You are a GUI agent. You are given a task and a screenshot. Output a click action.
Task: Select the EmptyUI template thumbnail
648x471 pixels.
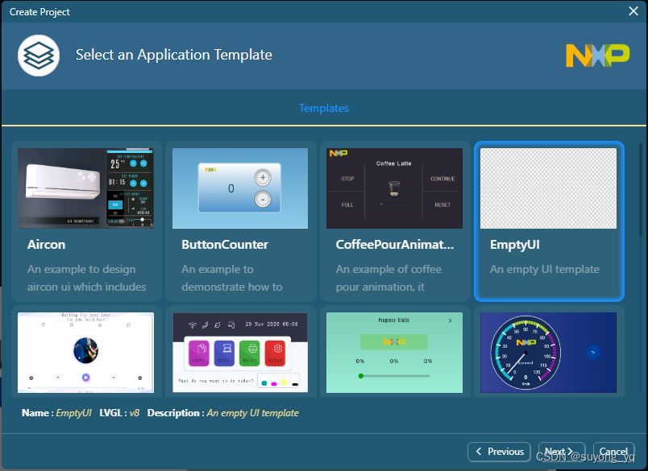point(548,188)
